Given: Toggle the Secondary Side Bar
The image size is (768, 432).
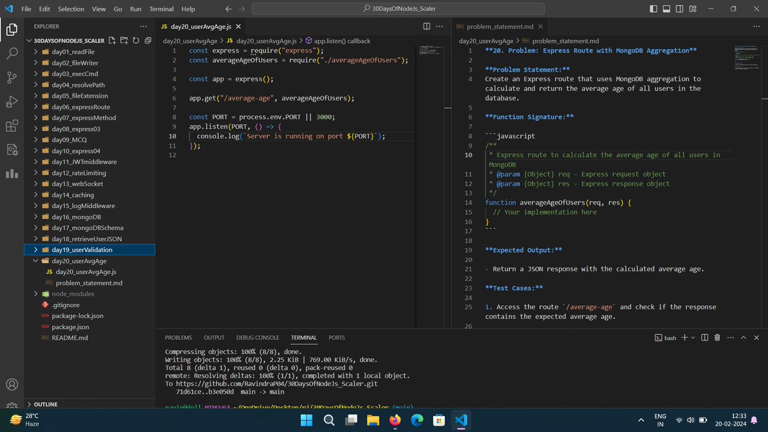Looking at the screenshot, I should click(x=679, y=9).
